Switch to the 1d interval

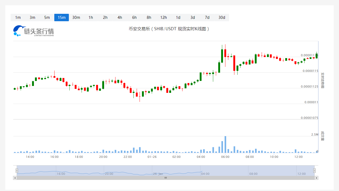[x=178, y=18]
